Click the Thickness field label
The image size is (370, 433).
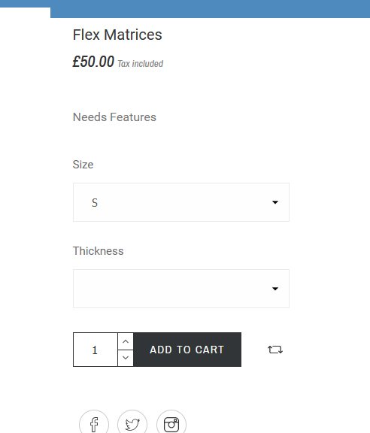click(x=98, y=251)
